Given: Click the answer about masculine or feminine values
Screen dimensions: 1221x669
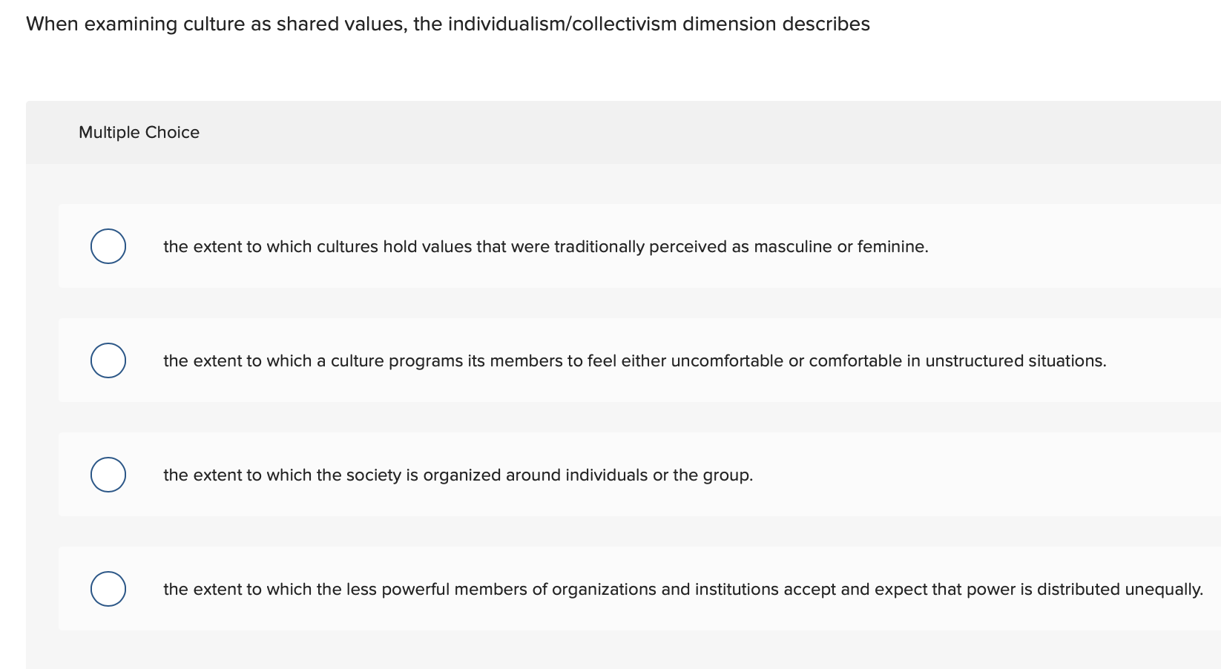Looking at the screenshot, I should [545, 246].
